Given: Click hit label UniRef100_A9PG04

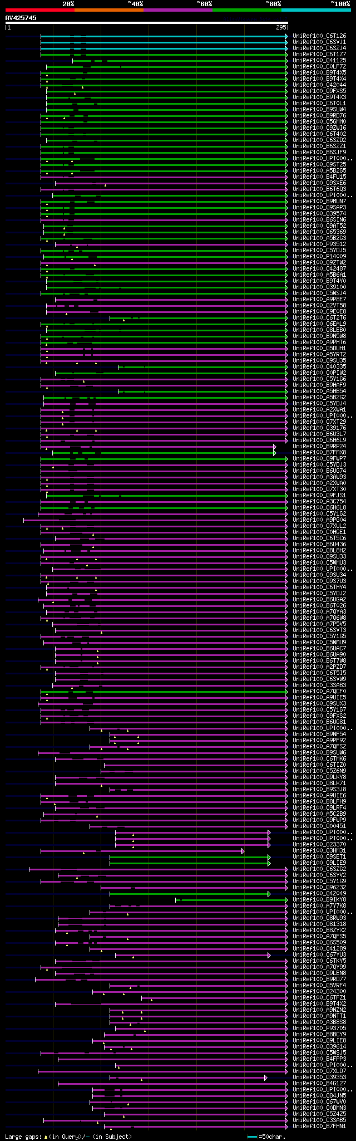Looking at the screenshot, I should coord(319,520).
